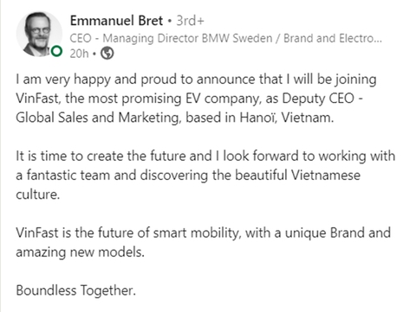The image size is (416, 312).
Task: Click Global Sales and Marketing text
Action: point(99,118)
